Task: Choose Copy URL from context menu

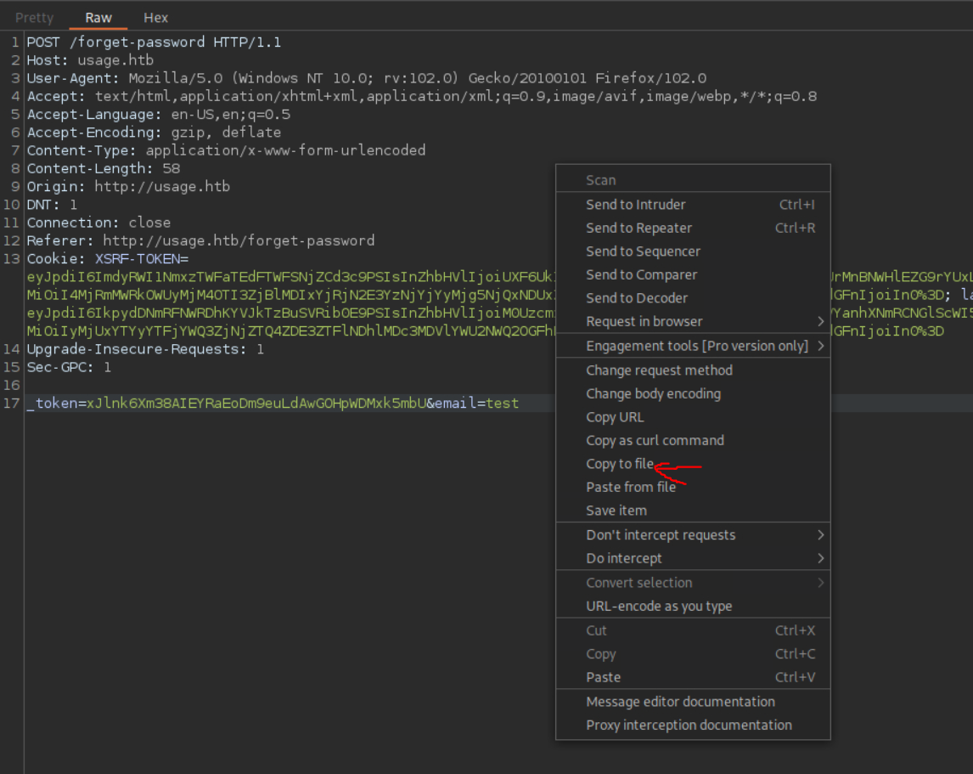Action: (615, 417)
